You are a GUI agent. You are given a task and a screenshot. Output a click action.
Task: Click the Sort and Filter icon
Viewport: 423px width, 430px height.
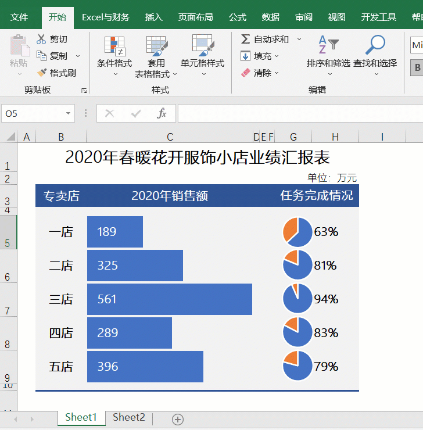328,45
